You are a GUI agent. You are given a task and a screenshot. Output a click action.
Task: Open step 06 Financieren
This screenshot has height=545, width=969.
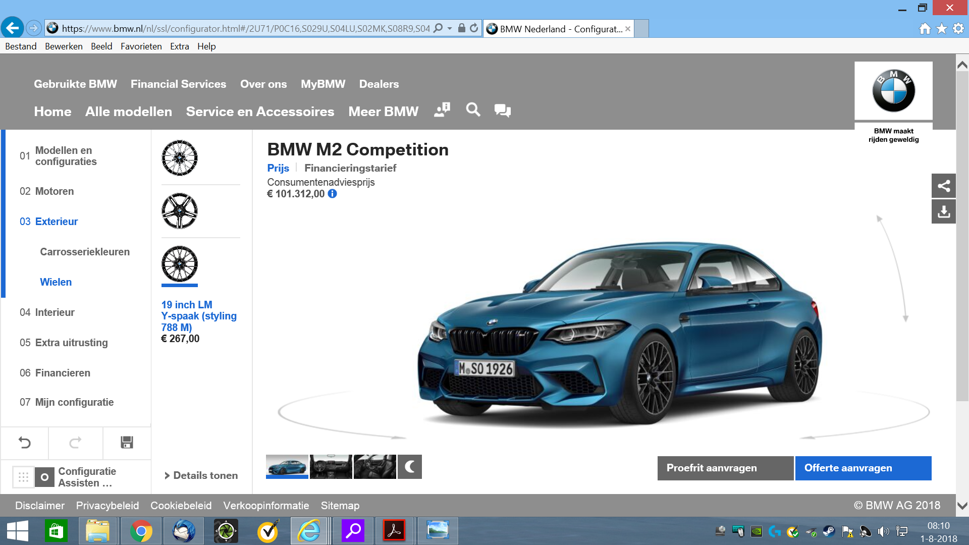pos(55,373)
